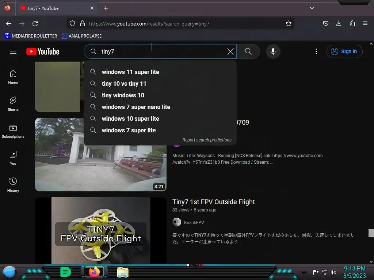Click Firefox icon on taskbar

tap(94, 272)
